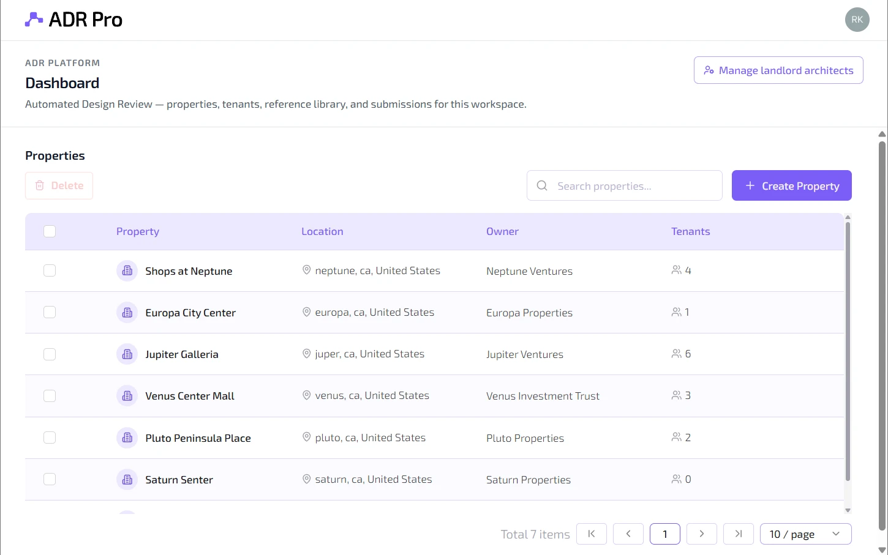Click the Jupiter Ventures owner cell
The image size is (888, 555).
click(525, 354)
